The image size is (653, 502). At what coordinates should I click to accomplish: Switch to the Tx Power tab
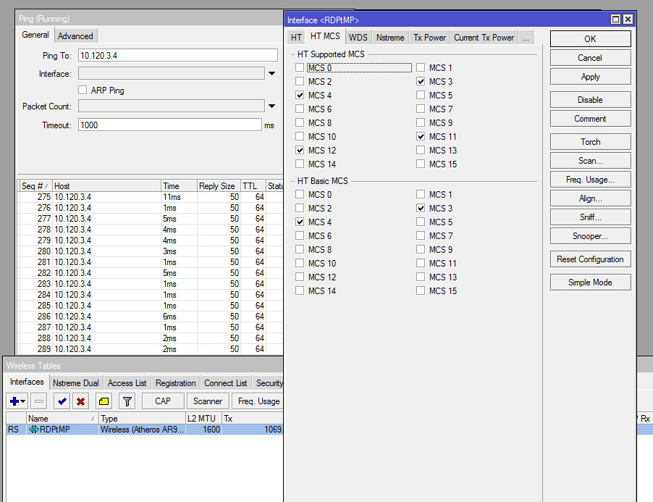430,38
